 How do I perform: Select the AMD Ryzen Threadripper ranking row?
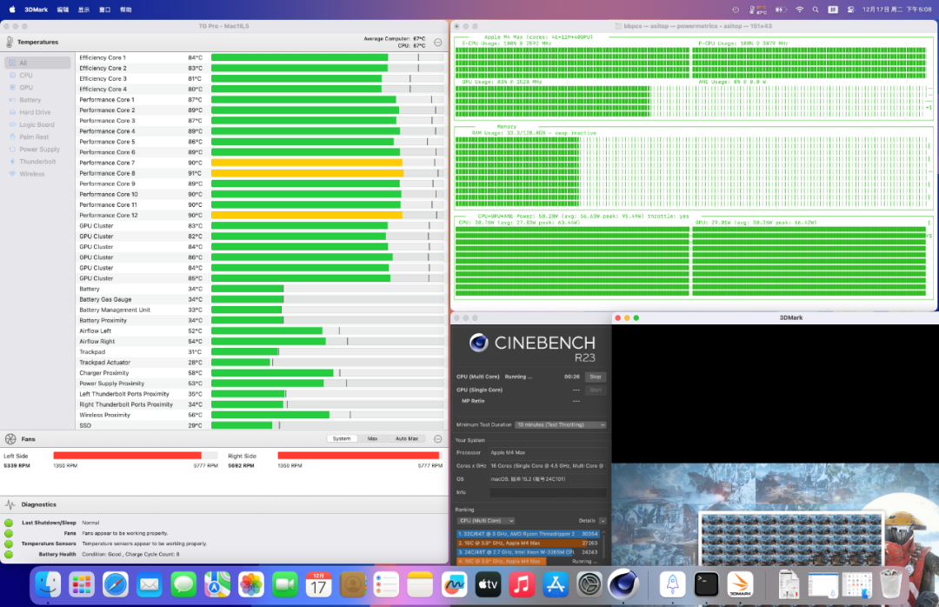tap(529, 534)
